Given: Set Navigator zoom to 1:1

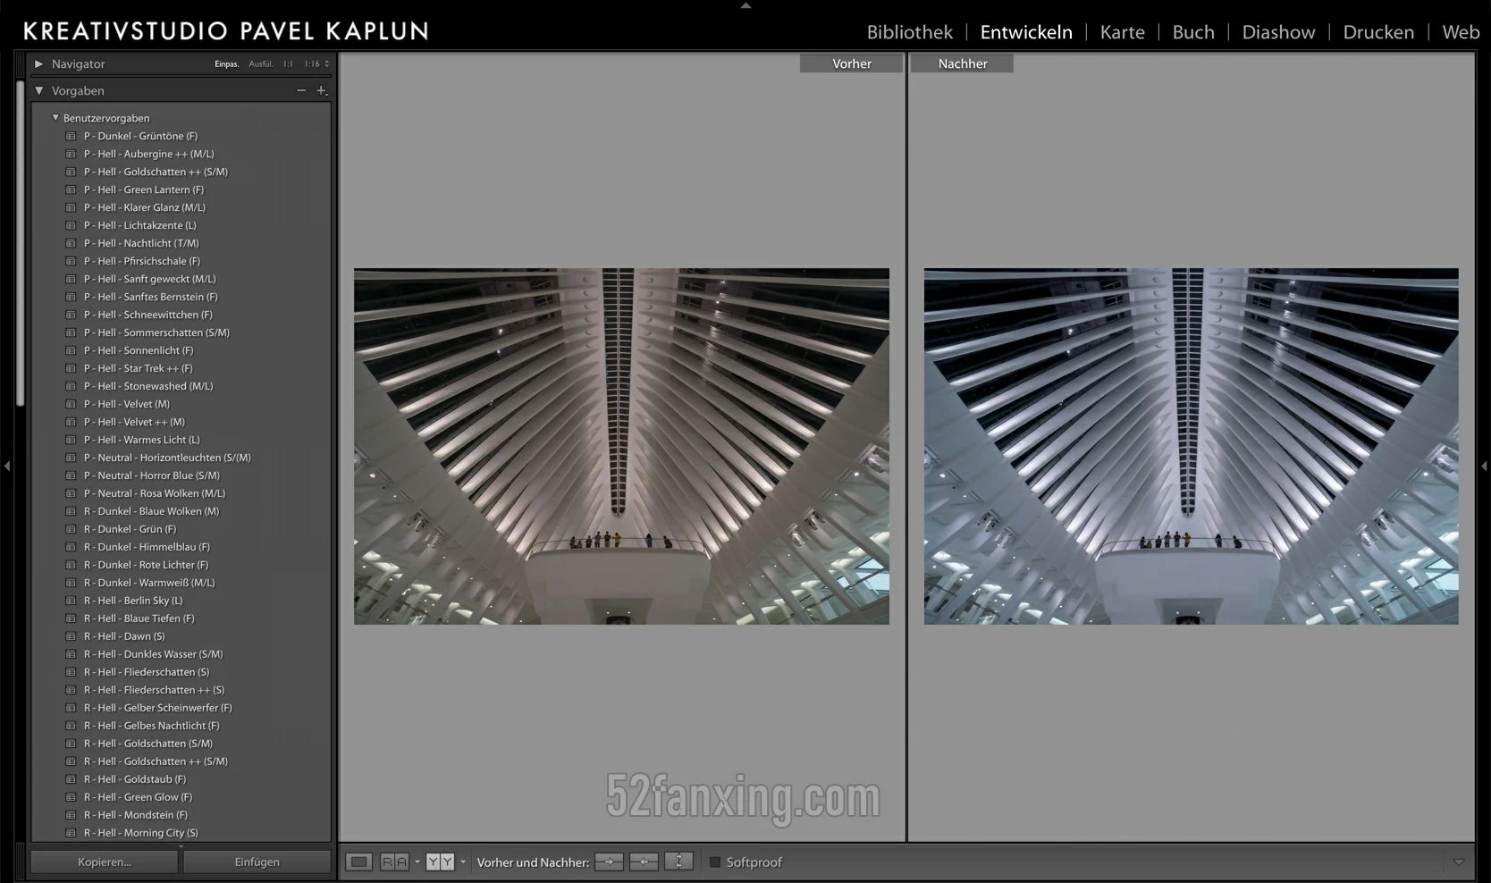Looking at the screenshot, I should [x=288, y=63].
